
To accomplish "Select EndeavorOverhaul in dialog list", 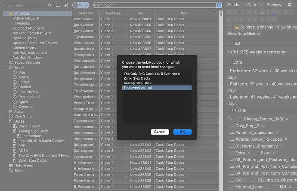I will tap(157, 88).
